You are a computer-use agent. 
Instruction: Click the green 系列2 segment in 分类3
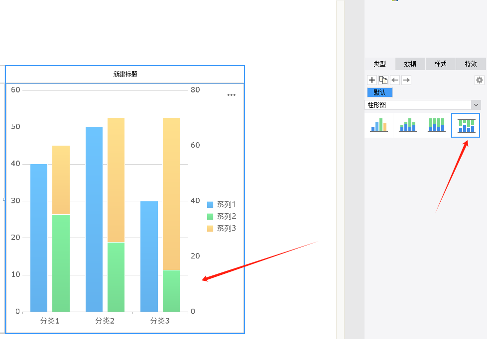coord(171,291)
